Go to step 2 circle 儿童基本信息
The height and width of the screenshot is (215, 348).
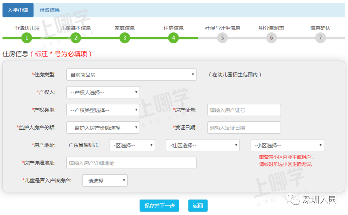click(76, 38)
